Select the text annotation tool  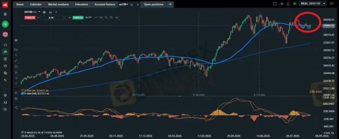pos(16,84)
